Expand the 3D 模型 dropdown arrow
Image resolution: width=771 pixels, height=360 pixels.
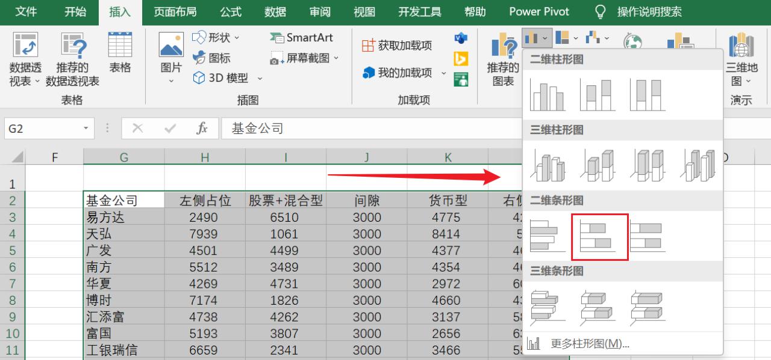coord(260,78)
